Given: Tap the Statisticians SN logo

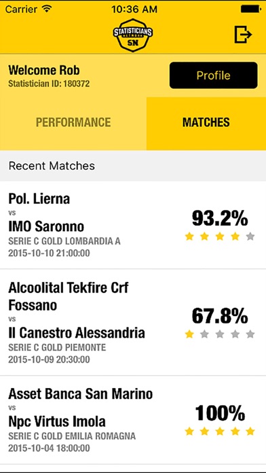Looking at the screenshot, I should coord(133,35).
